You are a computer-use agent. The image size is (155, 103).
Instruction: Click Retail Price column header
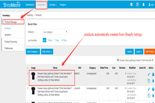pos(104,68)
